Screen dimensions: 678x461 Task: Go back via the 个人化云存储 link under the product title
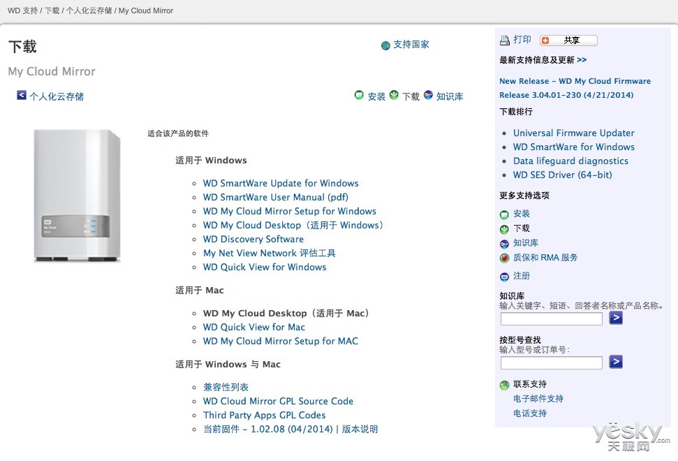[x=57, y=96]
